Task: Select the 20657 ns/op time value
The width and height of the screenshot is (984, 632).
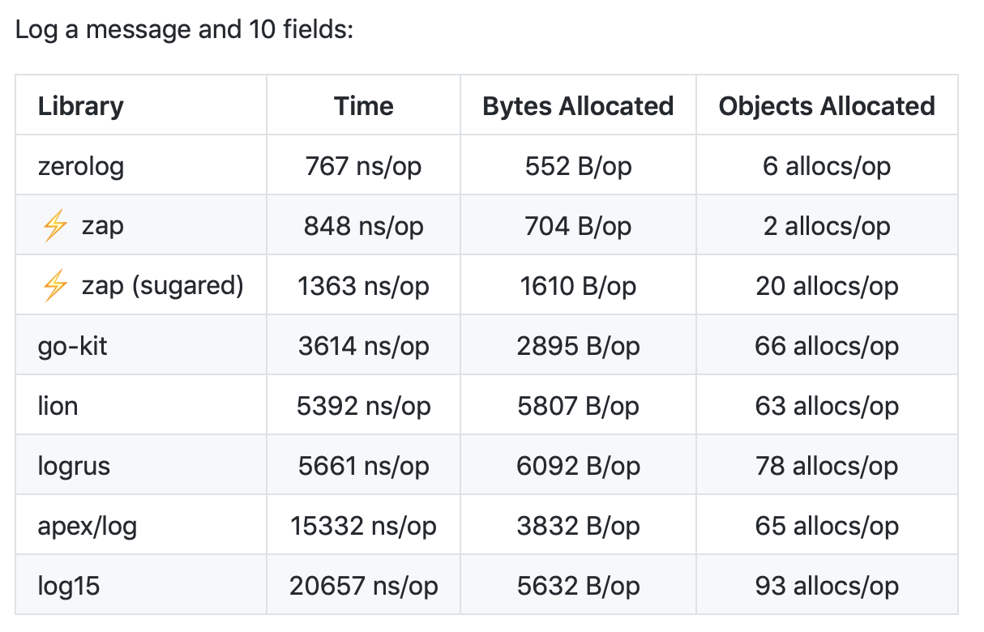Action: (x=364, y=586)
